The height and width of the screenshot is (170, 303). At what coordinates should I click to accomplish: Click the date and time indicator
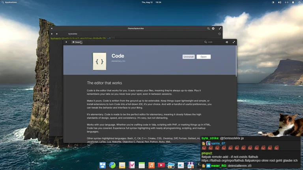[x=151, y=2]
